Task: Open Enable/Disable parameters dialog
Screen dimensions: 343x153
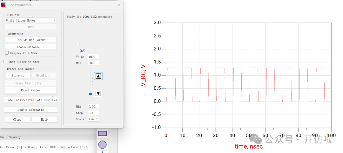Action: click(x=31, y=47)
